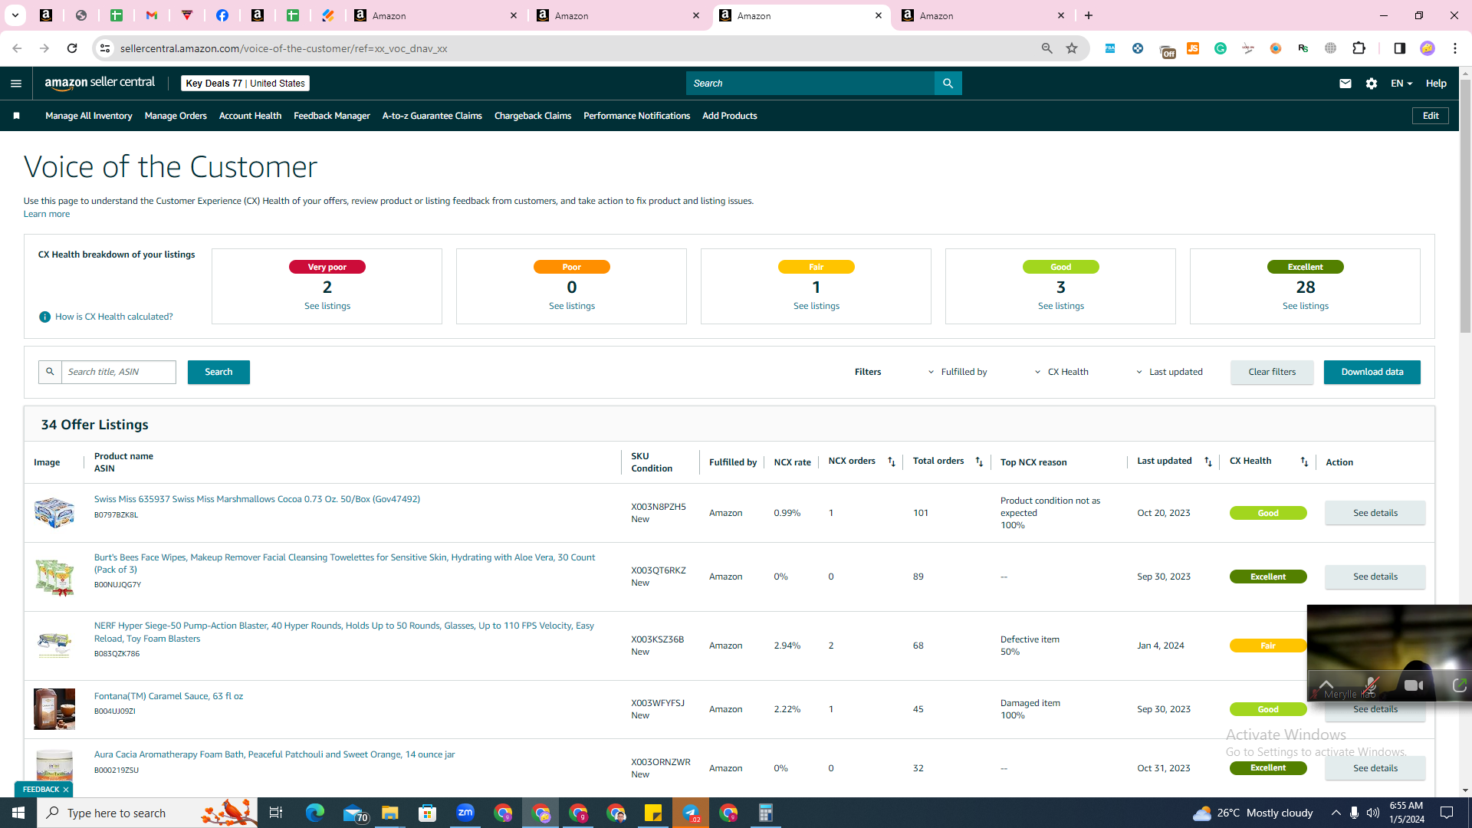Click the FBA calculator extension icon
The height and width of the screenshot is (828, 1472).
pos(1110,48)
